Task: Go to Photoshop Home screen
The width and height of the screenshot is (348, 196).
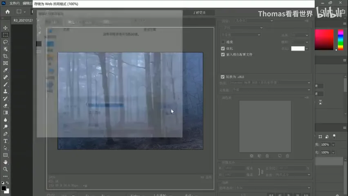Action: tap(7, 12)
